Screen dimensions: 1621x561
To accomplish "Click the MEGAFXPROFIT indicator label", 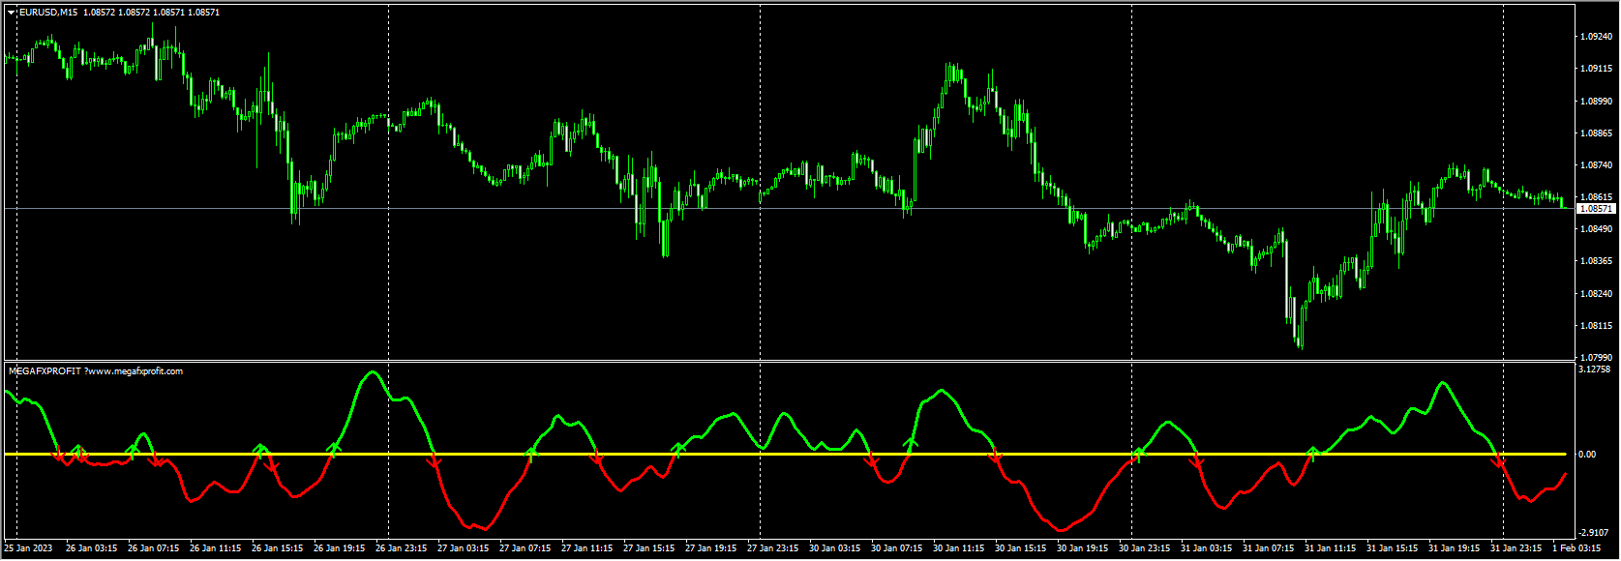I will 95,371.
